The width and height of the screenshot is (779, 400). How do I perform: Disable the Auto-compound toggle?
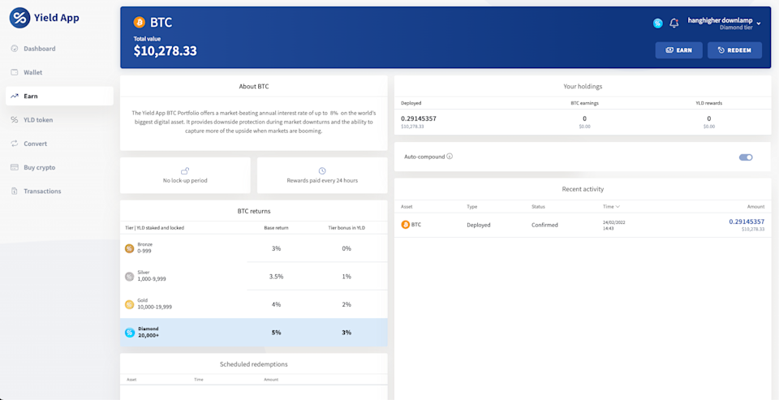tap(745, 157)
